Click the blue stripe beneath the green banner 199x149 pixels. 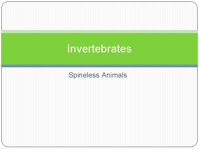click(x=99, y=66)
